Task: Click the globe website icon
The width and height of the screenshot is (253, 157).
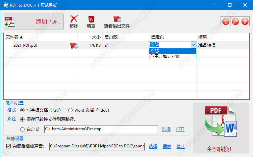Action: 226,22
